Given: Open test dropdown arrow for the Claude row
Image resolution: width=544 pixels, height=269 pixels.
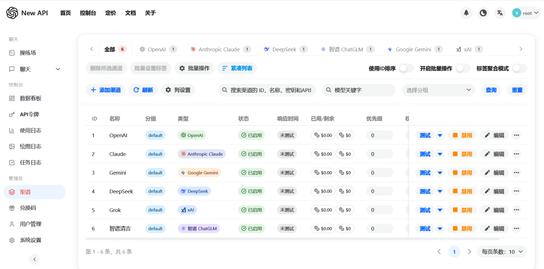Looking at the screenshot, I should pos(440,154).
